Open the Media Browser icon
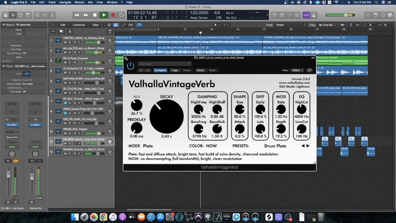This screenshot has height=223, width=396. pos(390,15)
